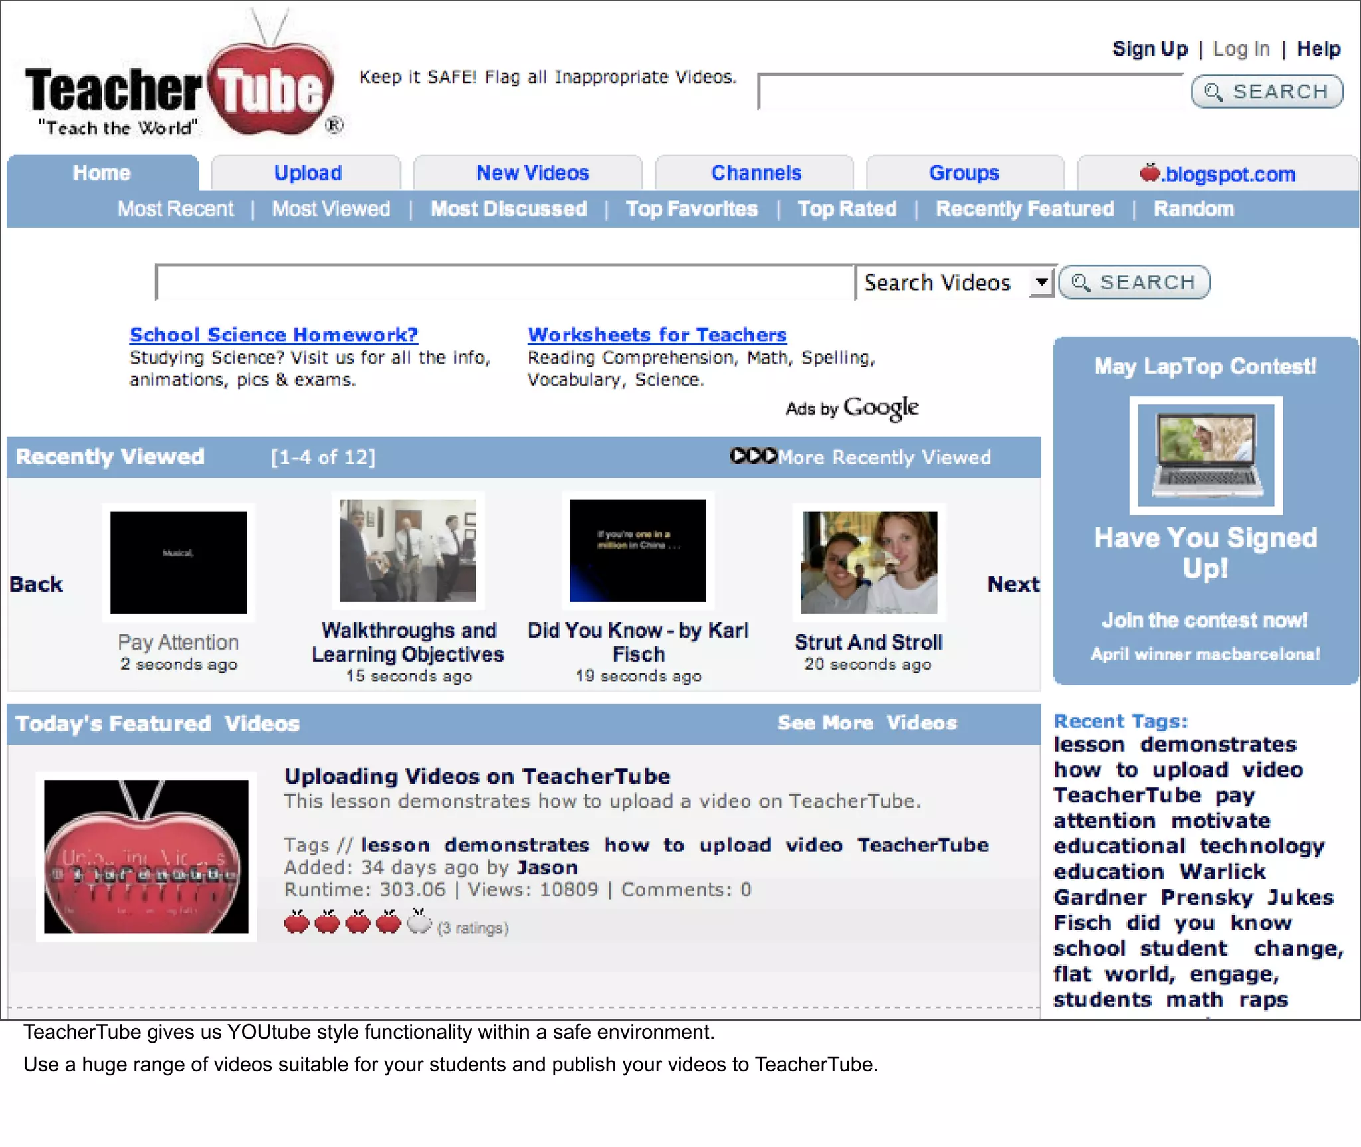
Task: Open Pay Attention video thumbnail
Action: pyautogui.click(x=178, y=563)
